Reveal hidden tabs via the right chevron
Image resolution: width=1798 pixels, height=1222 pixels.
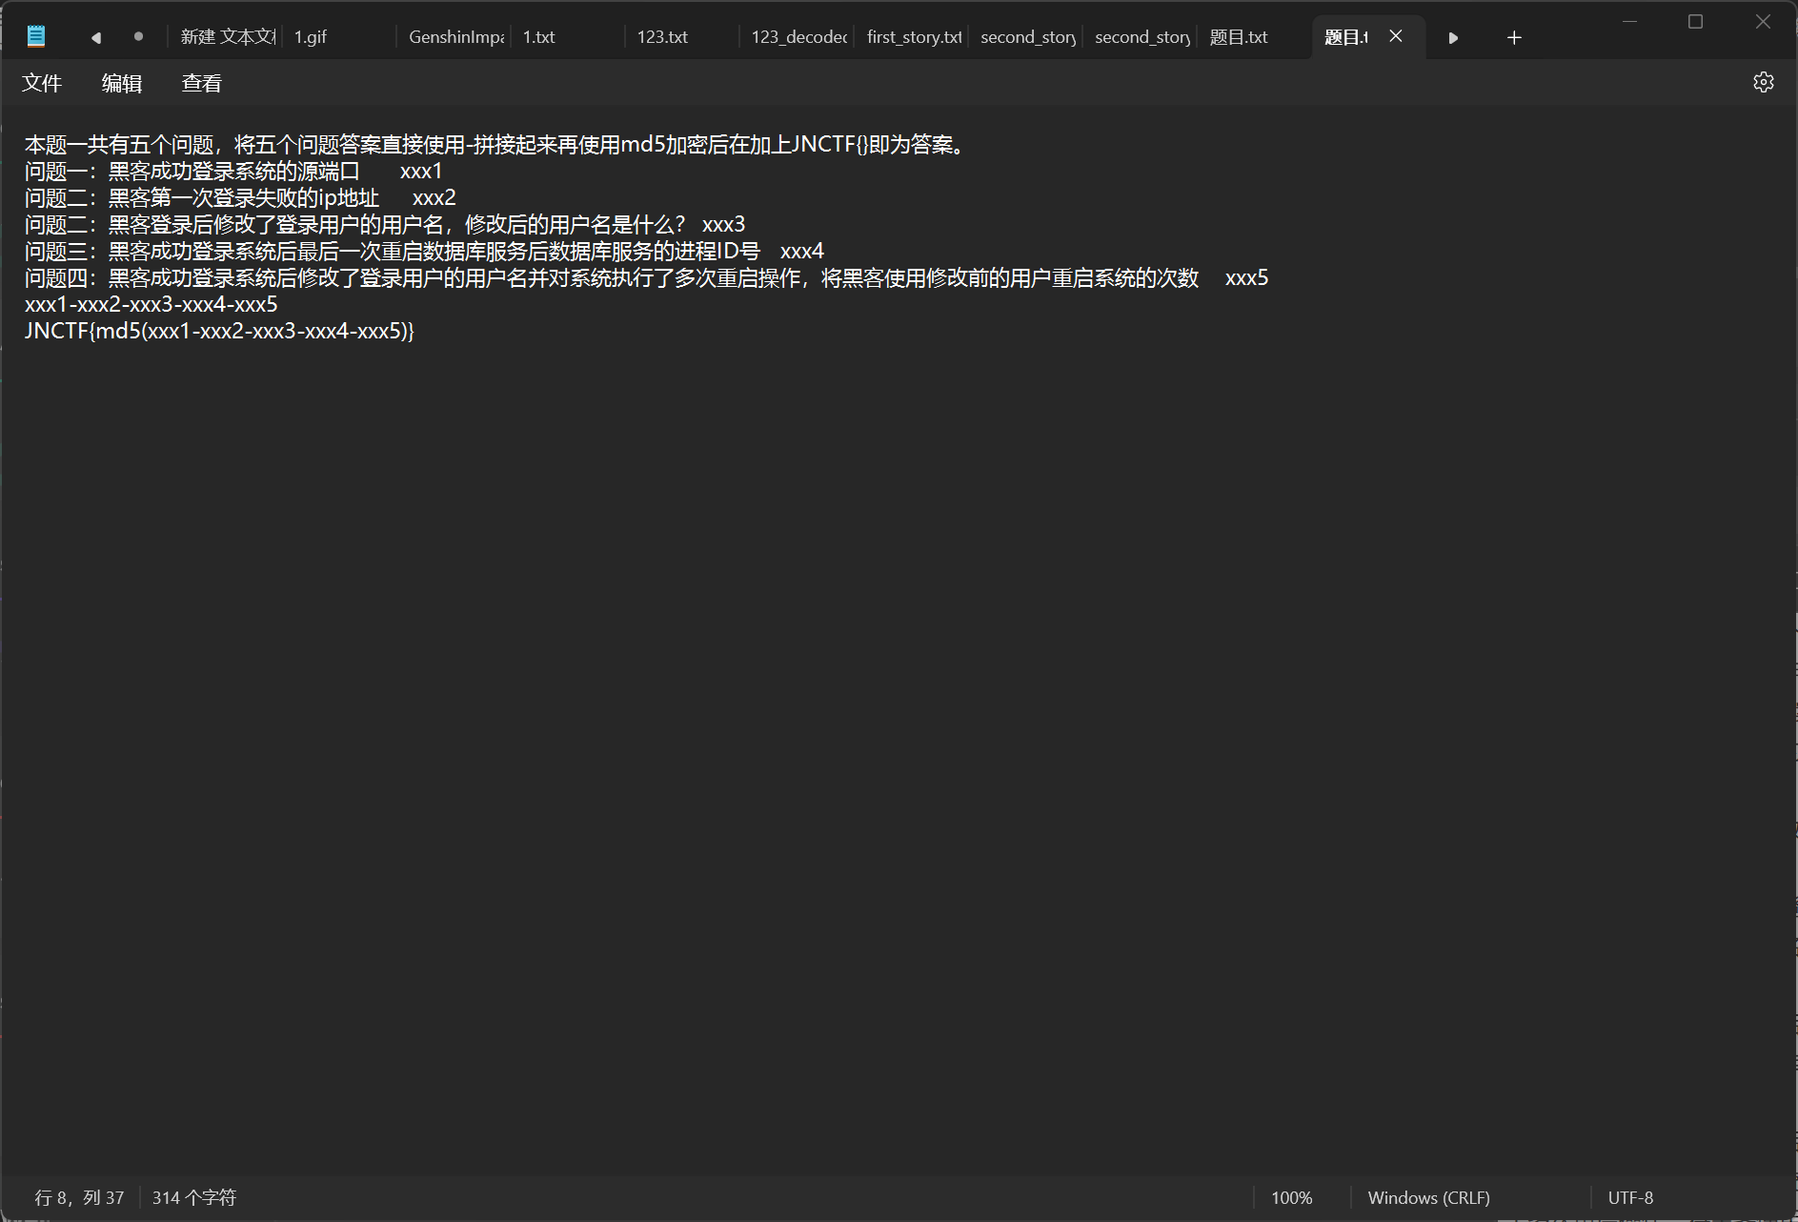[x=1452, y=37]
